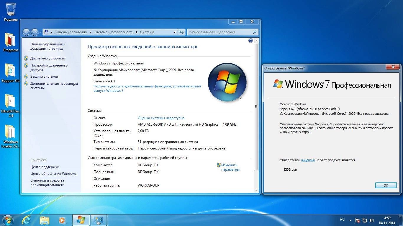Navigate to "Панель управления" breadcrumb
This screenshot has height=226, width=403.
71,32
